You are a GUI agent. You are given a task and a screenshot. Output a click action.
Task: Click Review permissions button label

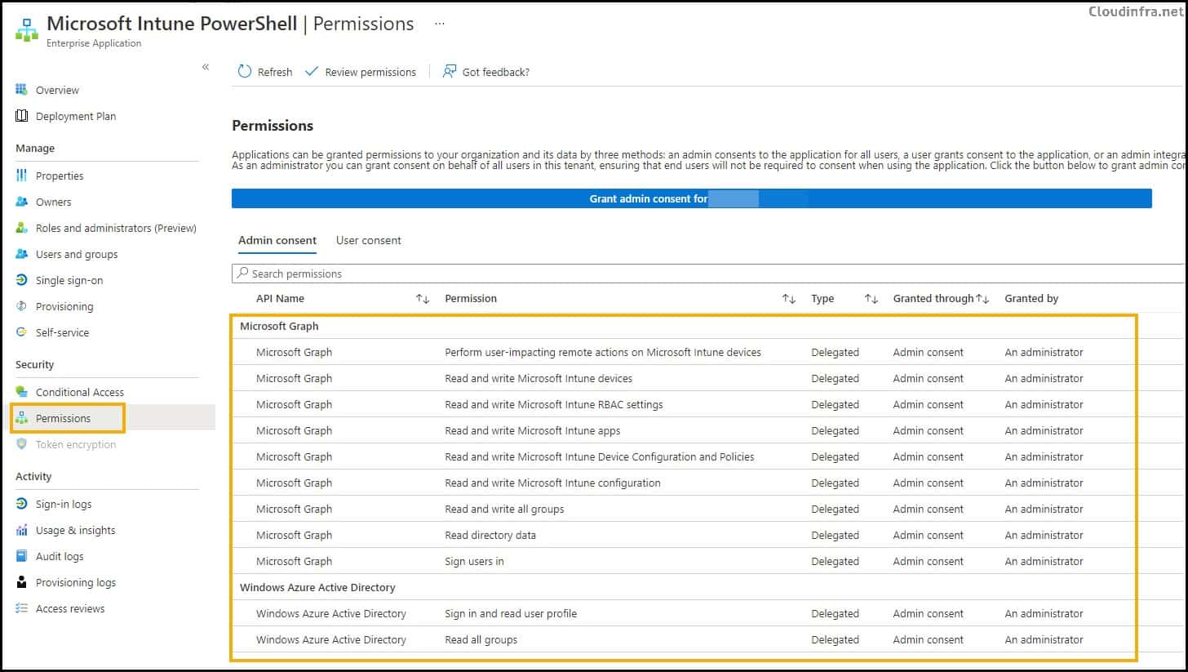[x=370, y=72]
